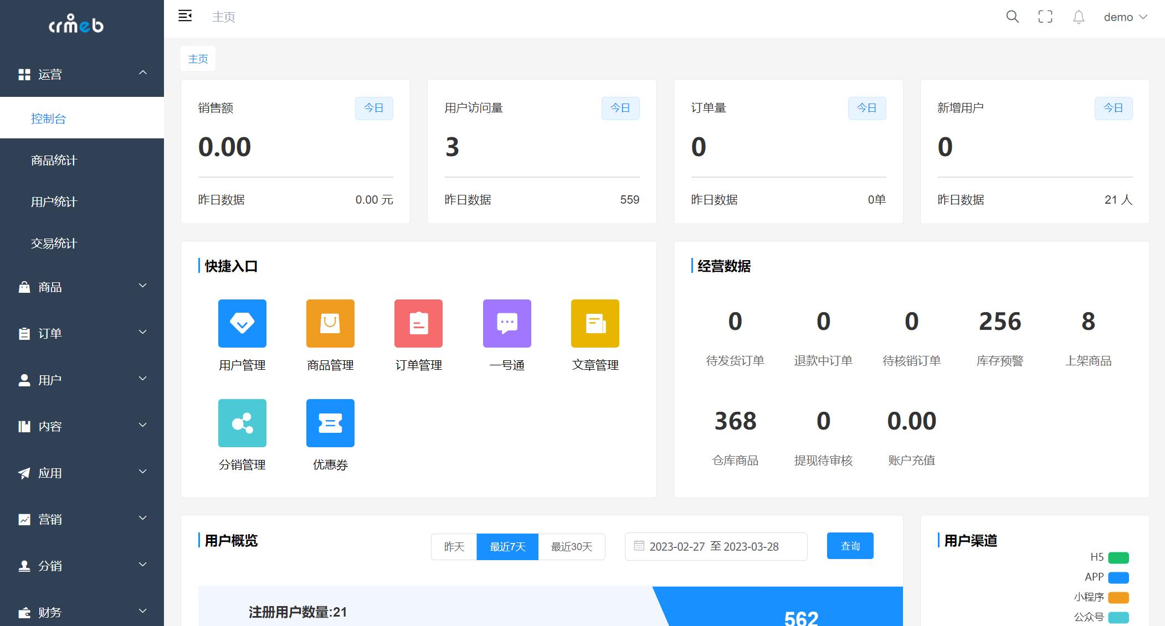Open the 订单管理 shortcut icon
1165x626 pixels.
click(x=418, y=323)
